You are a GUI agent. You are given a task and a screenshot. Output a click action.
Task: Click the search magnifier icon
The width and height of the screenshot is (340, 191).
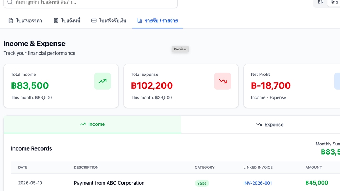click(10, 2)
